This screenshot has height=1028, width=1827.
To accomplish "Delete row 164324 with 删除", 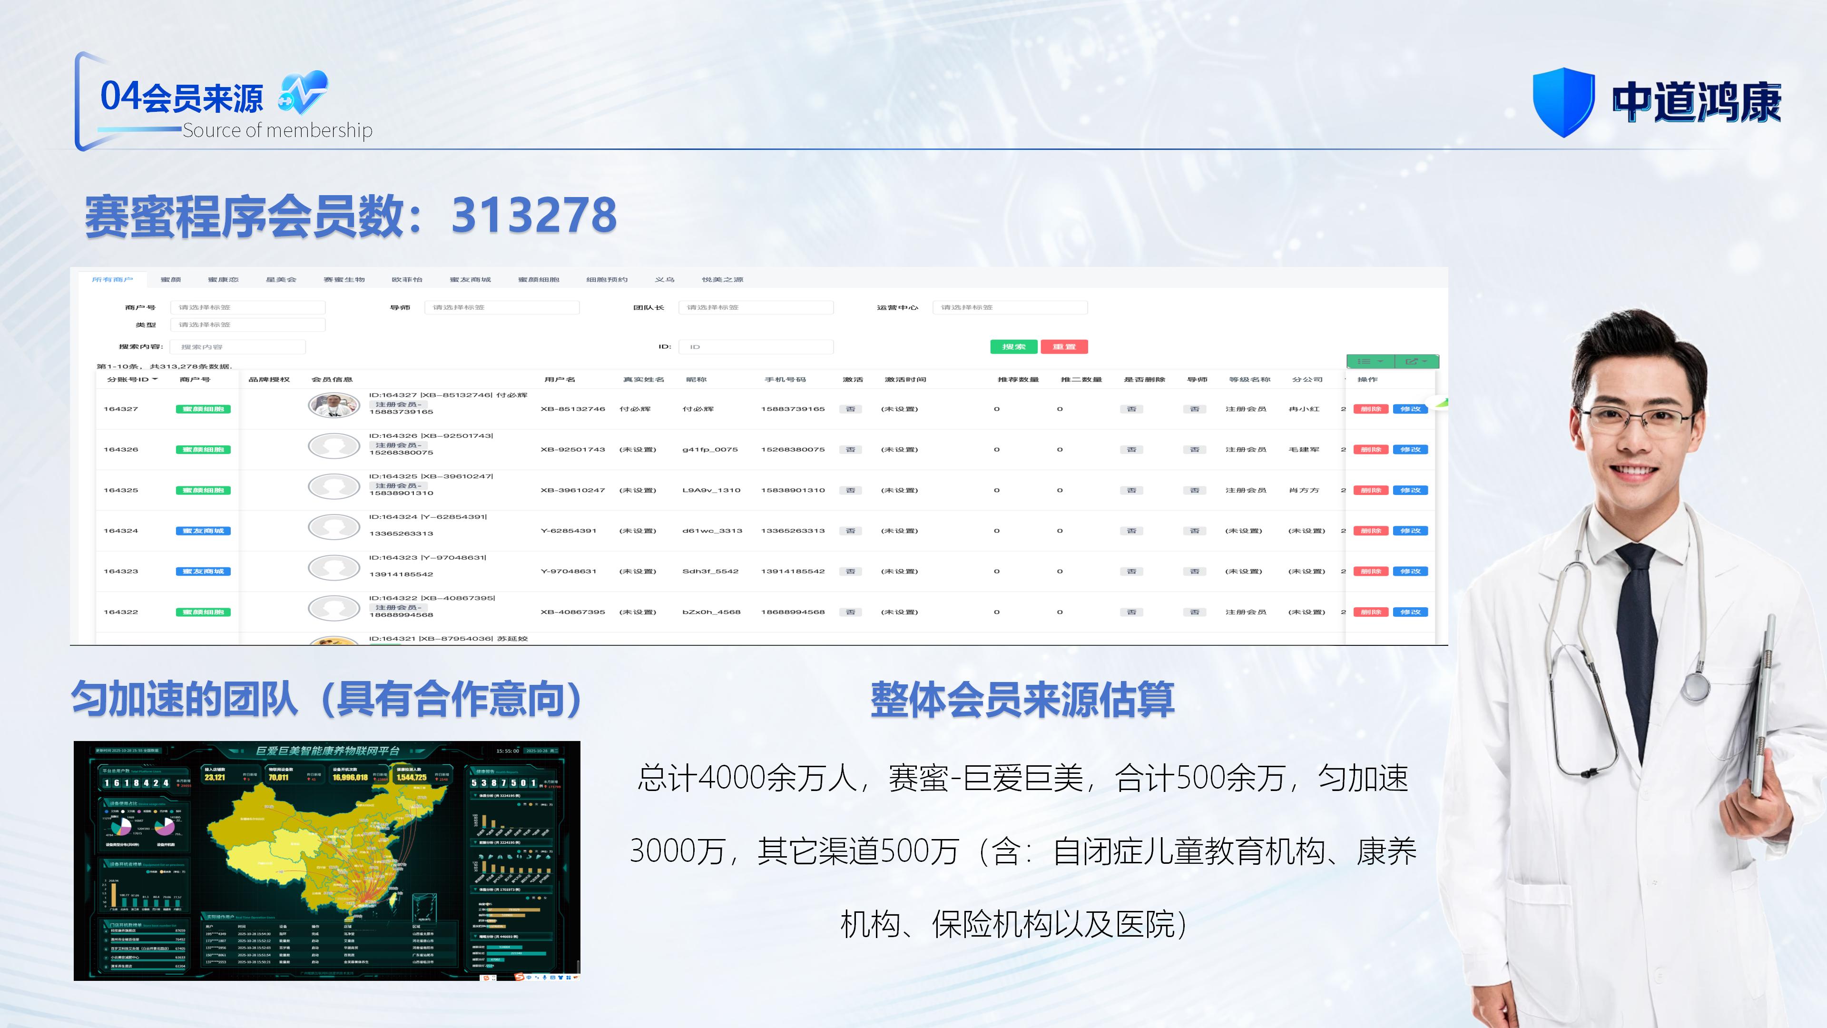I will click(x=1371, y=531).
